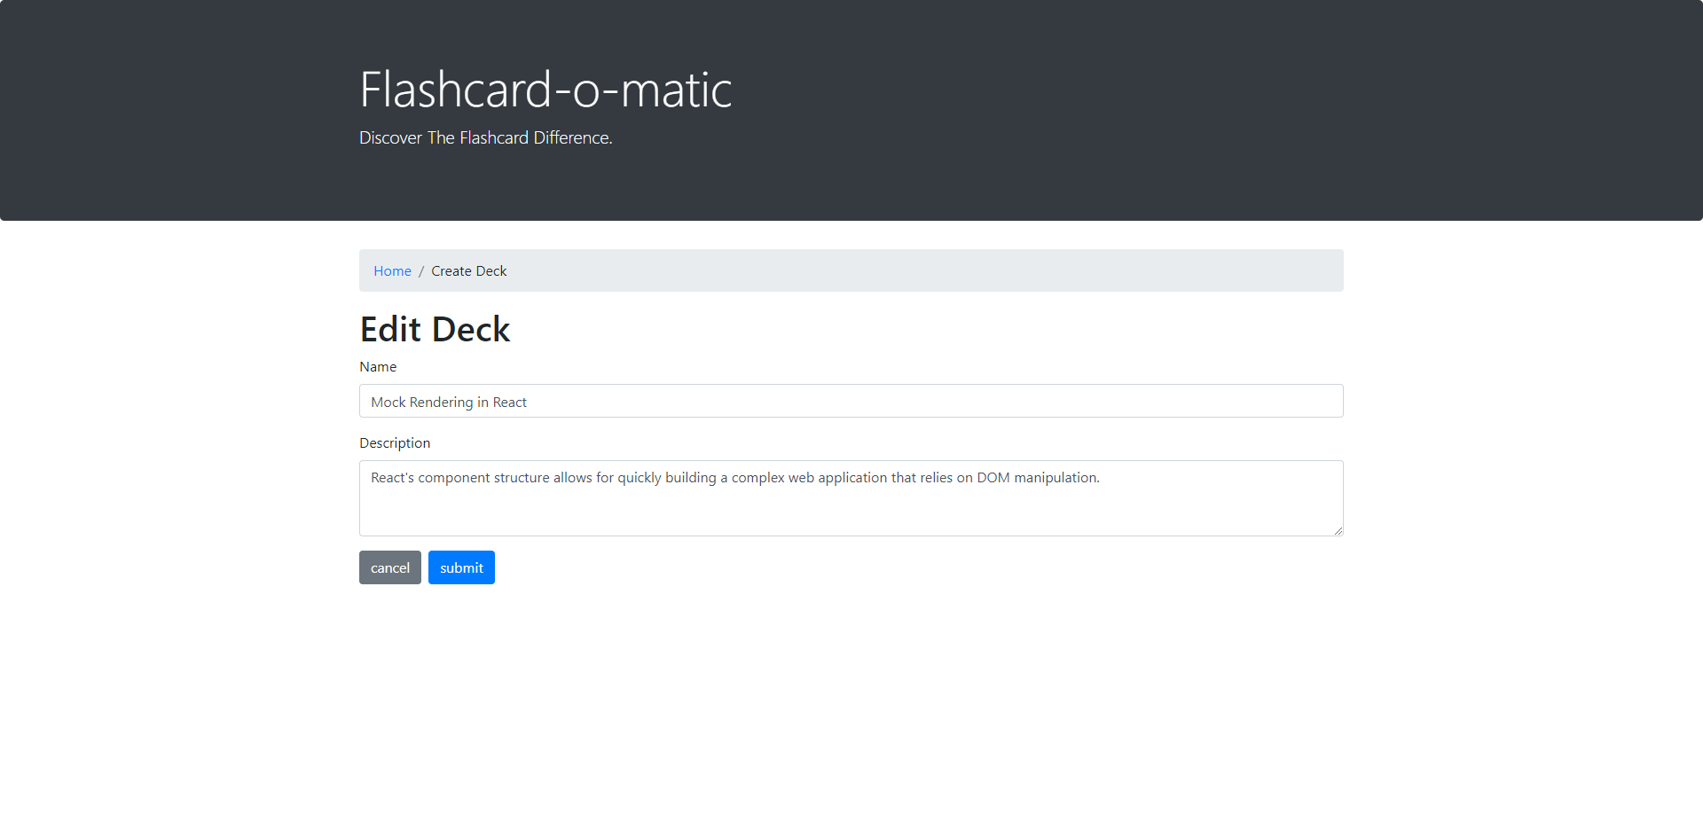This screenshot has height=829, width=1703.
Task: Click the Flashcard-o-matic site title
Action: coord(545,88)
